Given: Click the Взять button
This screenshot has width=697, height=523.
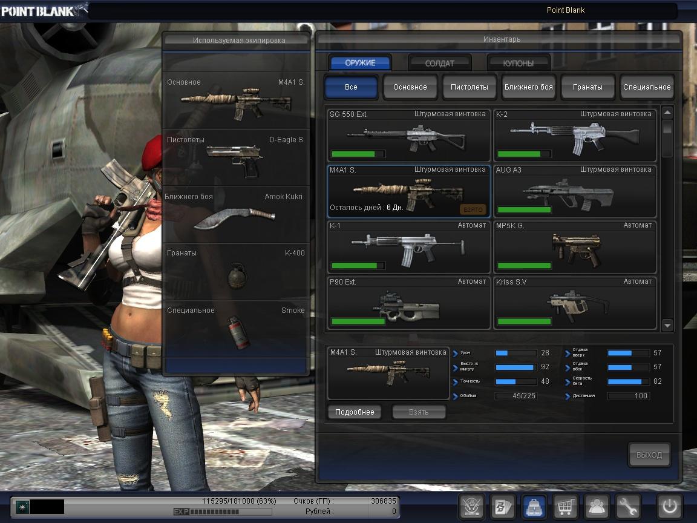Looking at the screenshot, I should click(x=419, y=412).
